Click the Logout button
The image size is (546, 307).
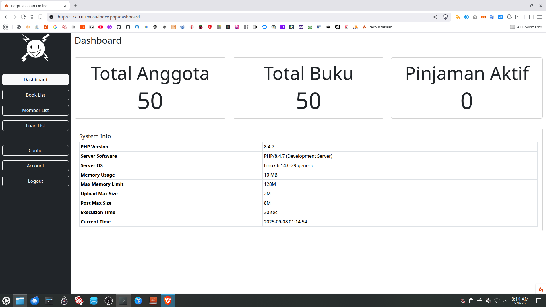click(x=36, y=181)
